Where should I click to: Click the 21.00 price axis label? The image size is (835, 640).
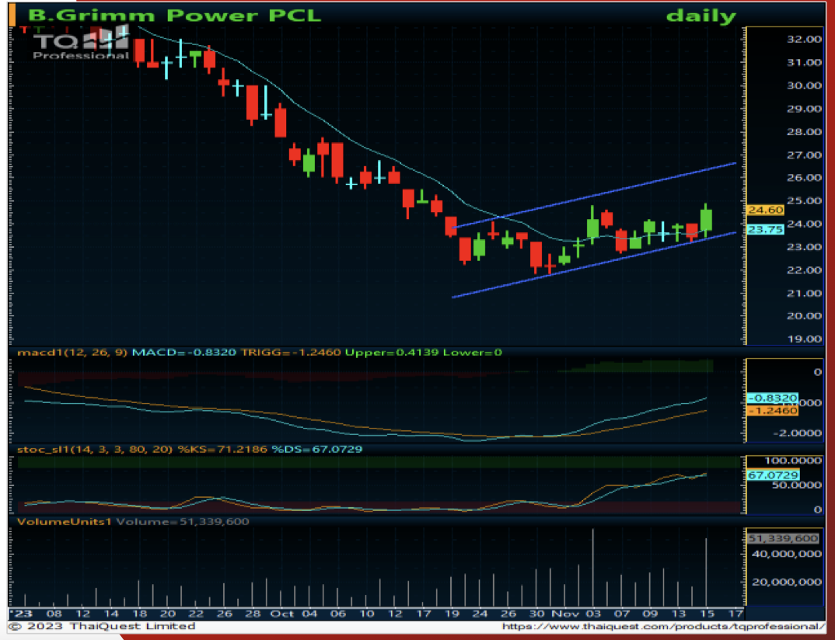pyautogui.click(x=804, y=293)
